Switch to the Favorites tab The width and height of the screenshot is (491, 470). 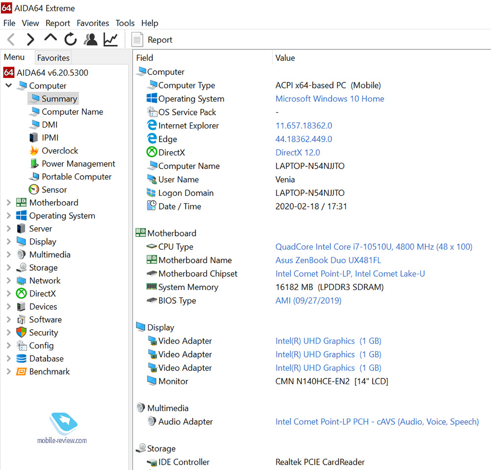click(x=53, y=58)
